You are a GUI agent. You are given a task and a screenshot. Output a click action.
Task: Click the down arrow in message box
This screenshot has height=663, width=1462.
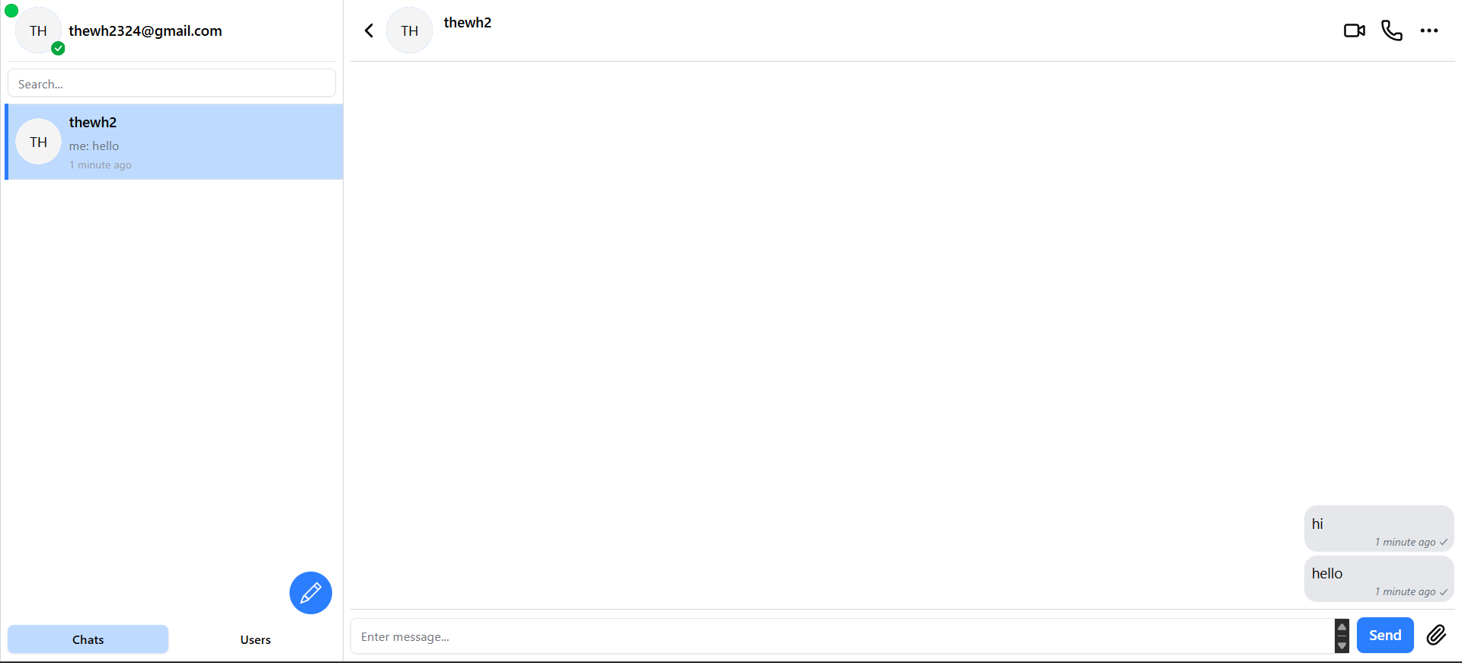pos(1342,645)
